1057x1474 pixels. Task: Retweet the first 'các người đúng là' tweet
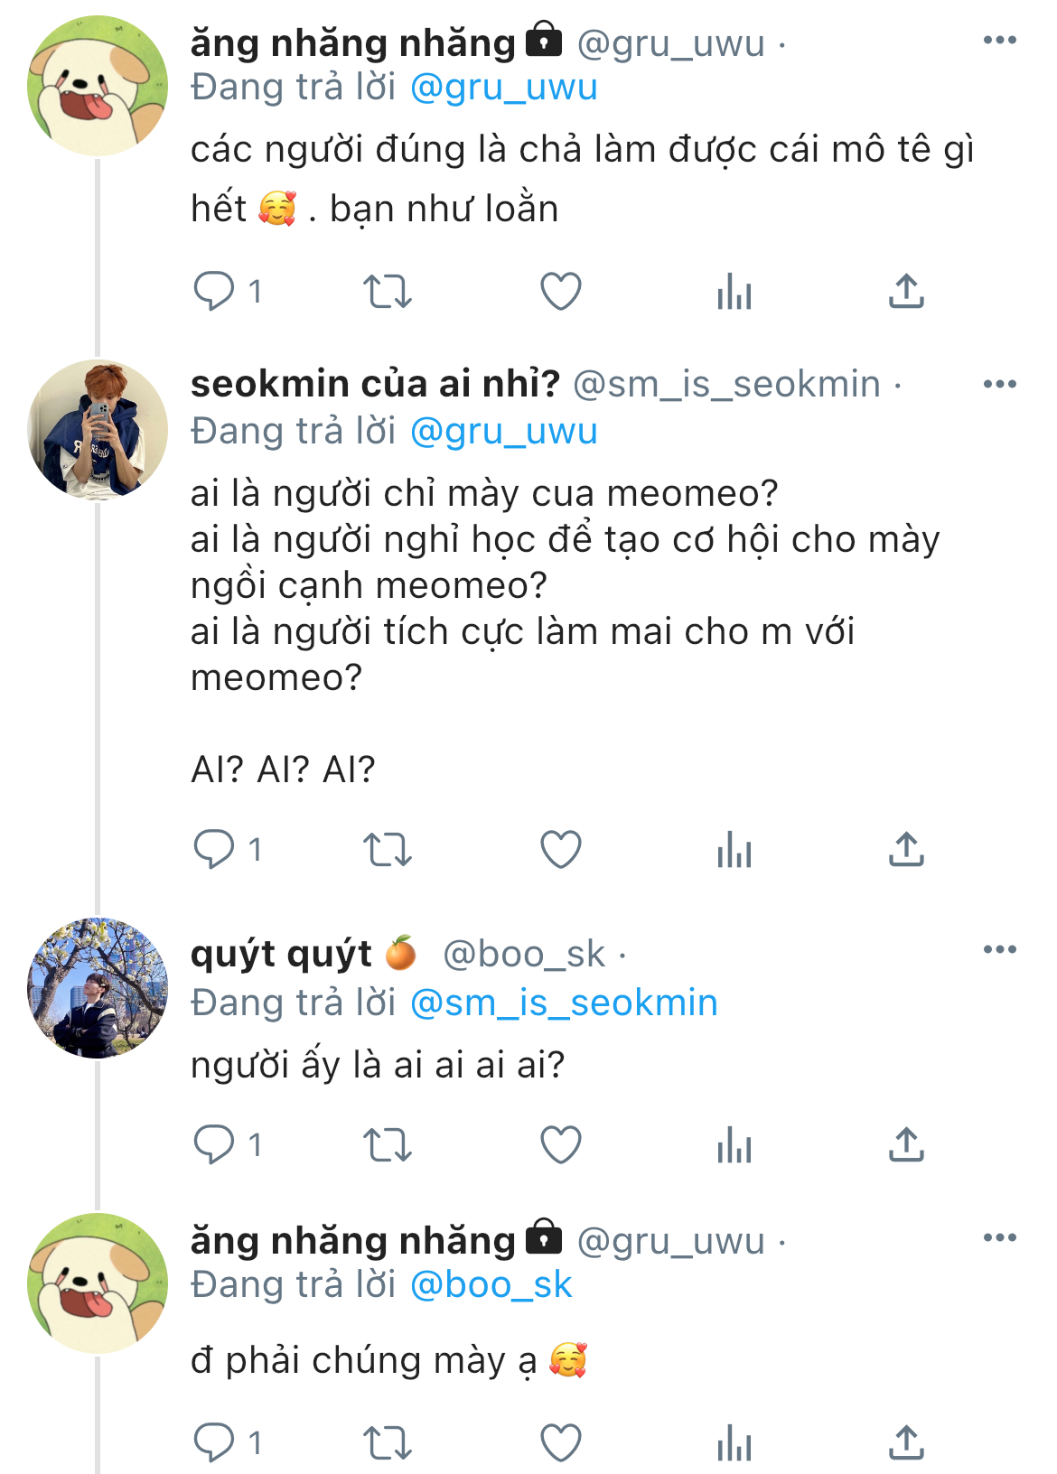pyautogui.click(x=388, y=292)
